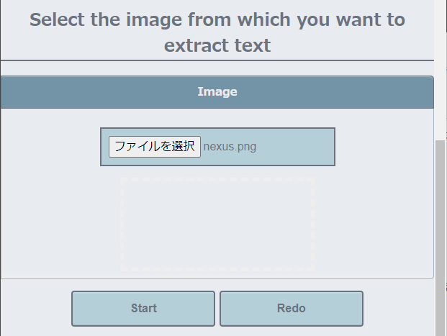Select the "Image" title text
The image size is (447, 336).
(217, 92)
